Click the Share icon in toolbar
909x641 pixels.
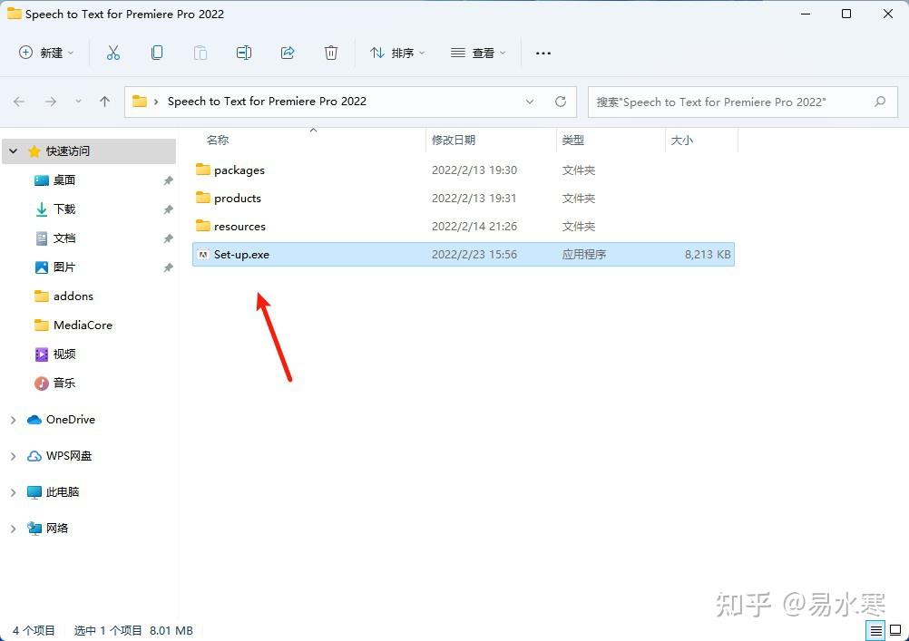288,53
